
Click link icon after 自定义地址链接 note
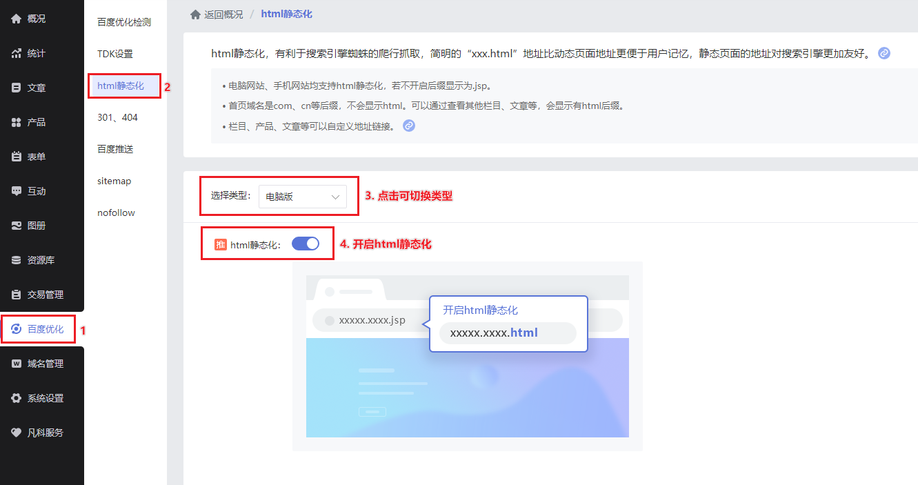409,126
